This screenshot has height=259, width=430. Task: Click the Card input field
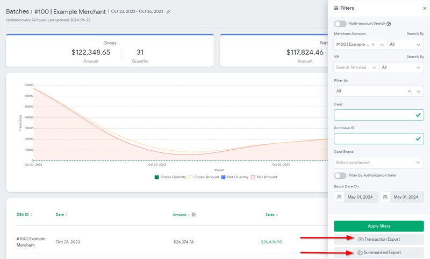point(379,115)
